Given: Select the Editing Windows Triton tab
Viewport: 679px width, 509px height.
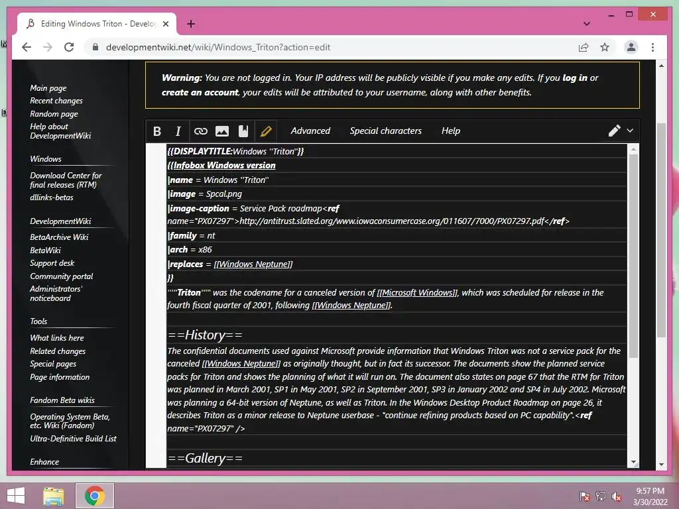Looking at the screenshot, I should [97, 24].
